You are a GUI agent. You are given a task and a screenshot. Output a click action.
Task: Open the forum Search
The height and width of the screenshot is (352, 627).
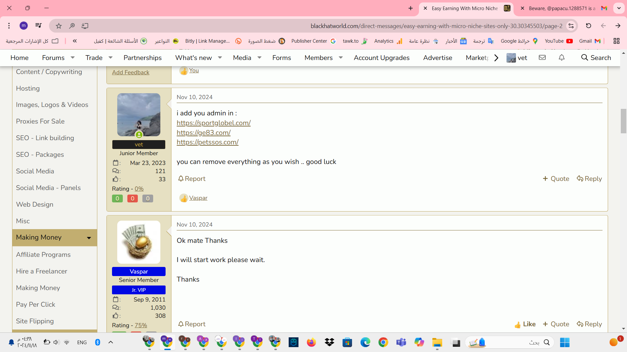pos(596,58)
